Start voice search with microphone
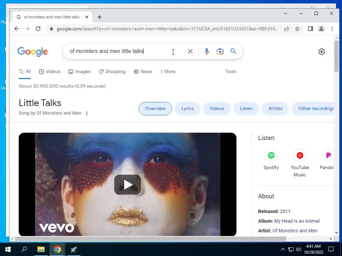 (x=206, y=51)
